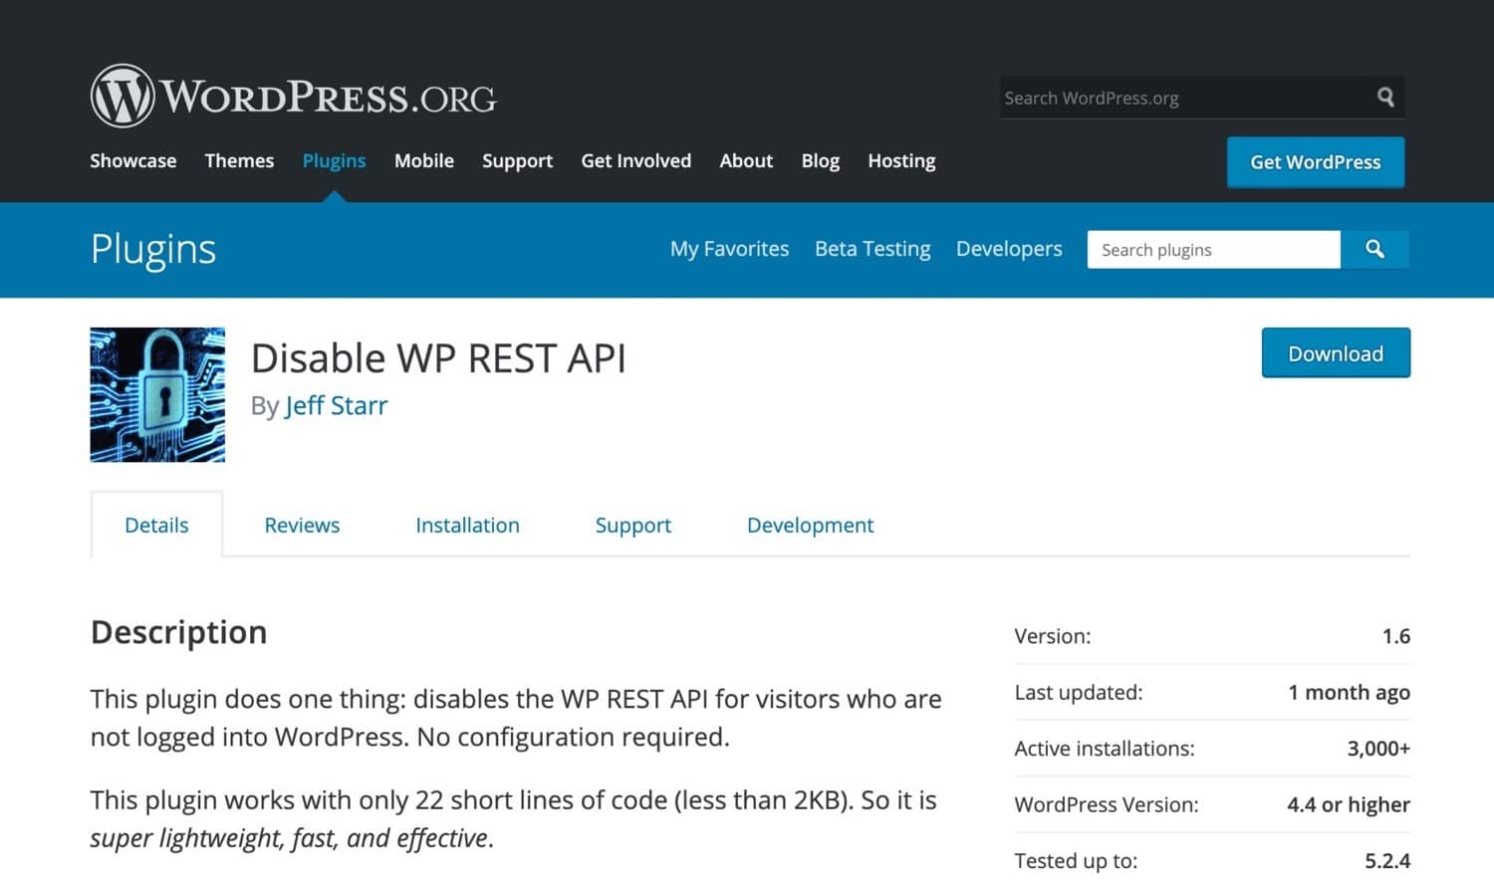Click the Search WordPress.org input field
The width and height of the screenshot is (1494, 881).
pyautogui.click(x=1145, y=97)
